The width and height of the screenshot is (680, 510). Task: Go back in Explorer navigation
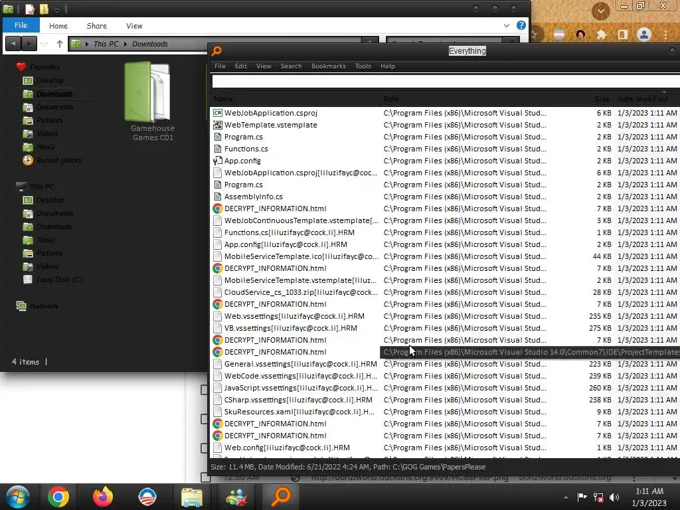[13, 43]
